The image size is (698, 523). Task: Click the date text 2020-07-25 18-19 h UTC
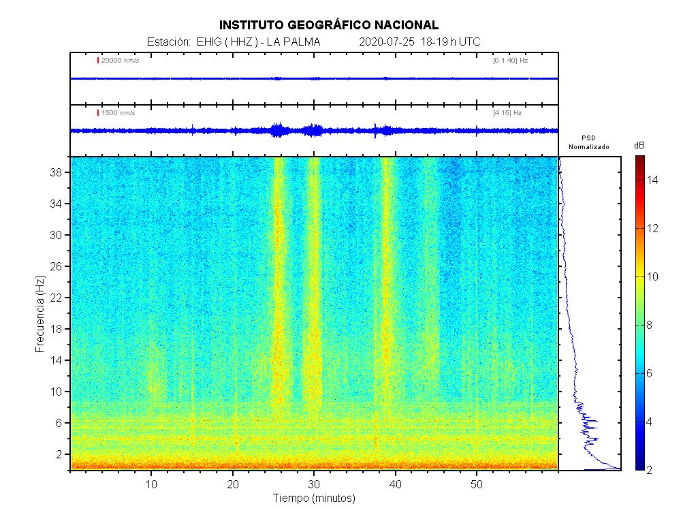point(419,42)
